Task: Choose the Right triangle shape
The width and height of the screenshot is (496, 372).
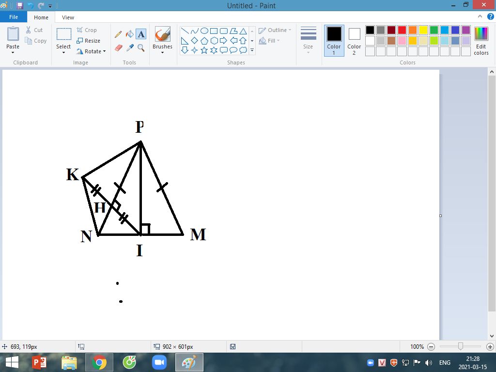Action: pos(185,41)
